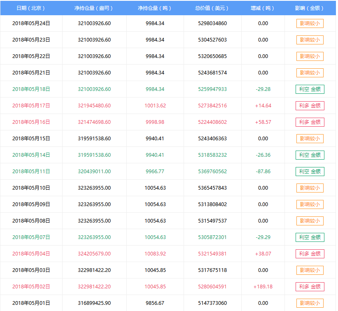Image resolution: width=338 pixels, height=311 pixels.
Task: Click the 净持仓量（吨） column header
Action: pos(155,8)
